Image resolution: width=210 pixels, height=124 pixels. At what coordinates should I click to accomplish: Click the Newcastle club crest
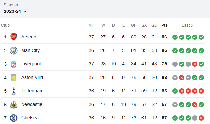(x=14, y=105)
